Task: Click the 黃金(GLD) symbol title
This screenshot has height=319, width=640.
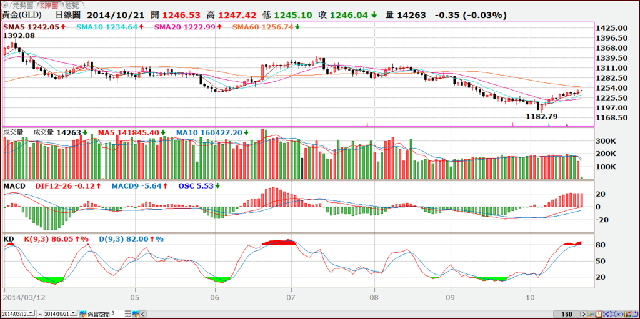Action: [x=23, y=16]
